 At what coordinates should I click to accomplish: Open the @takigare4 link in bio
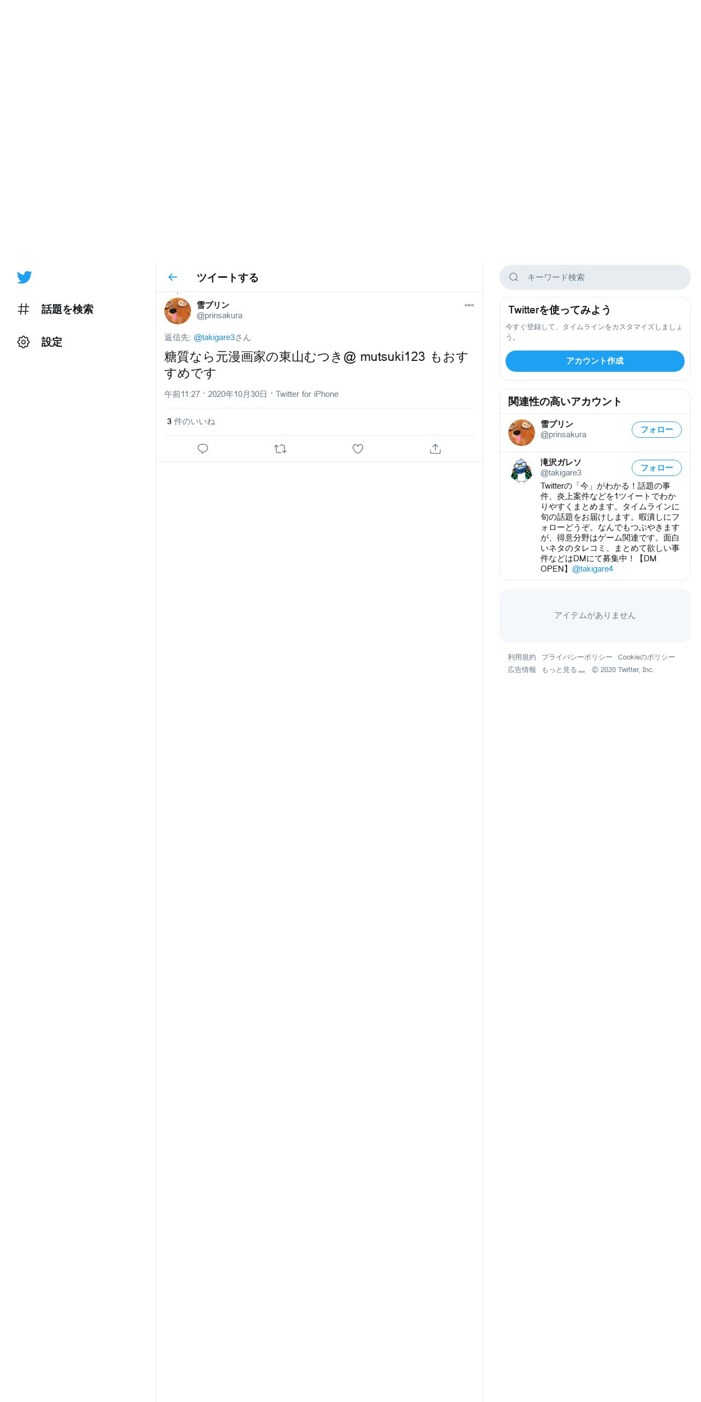tap(592, 569)
